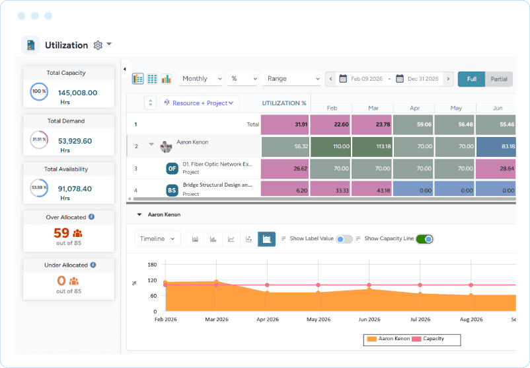Open 01. Fiber Optic Network project row
The width and height of the screenshot is (530, 368).
click(217, 164)
